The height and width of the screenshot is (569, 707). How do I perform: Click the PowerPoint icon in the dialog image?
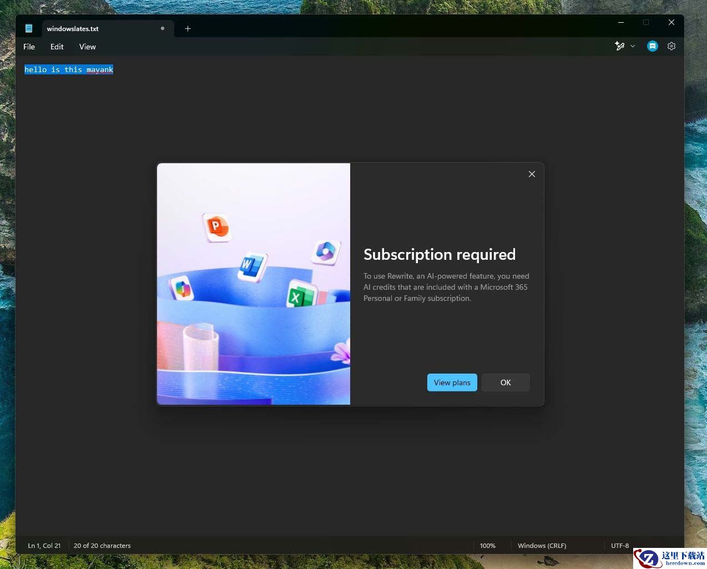click(216, 226)
